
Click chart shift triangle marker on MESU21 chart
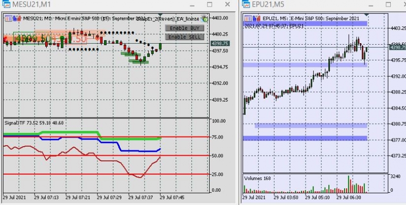coord(160,14)
